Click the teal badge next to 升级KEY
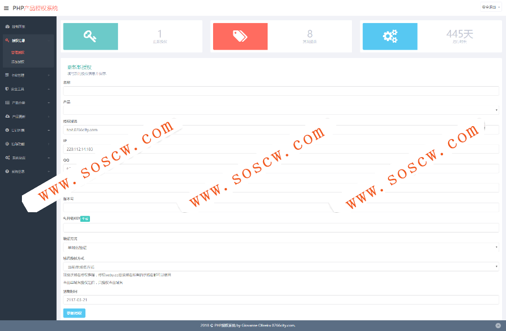 point(85,219)
